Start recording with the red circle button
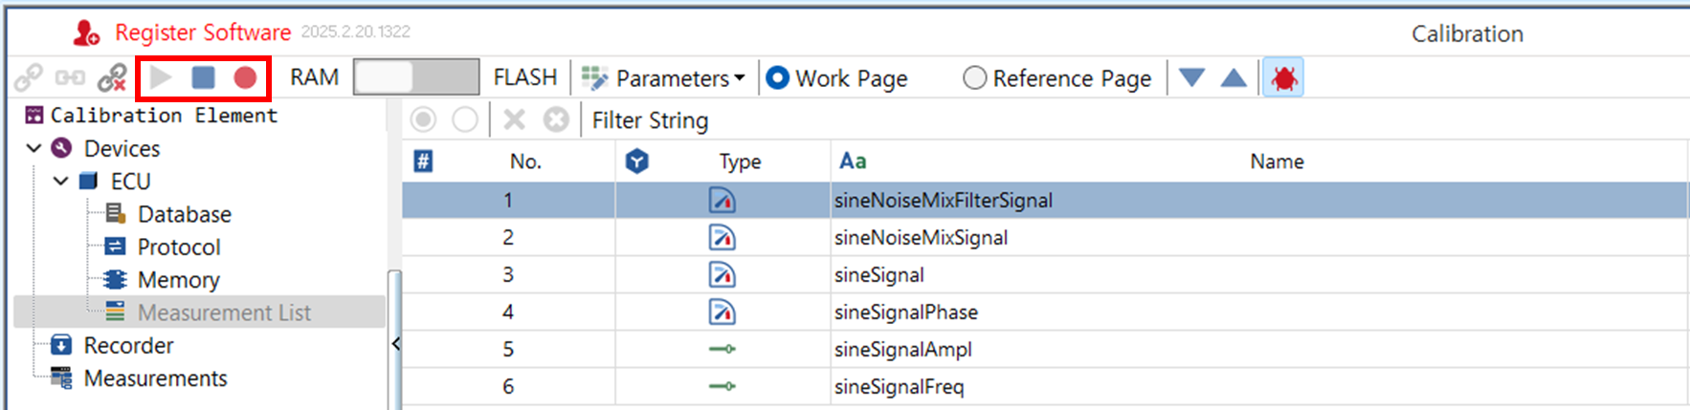 245,77
